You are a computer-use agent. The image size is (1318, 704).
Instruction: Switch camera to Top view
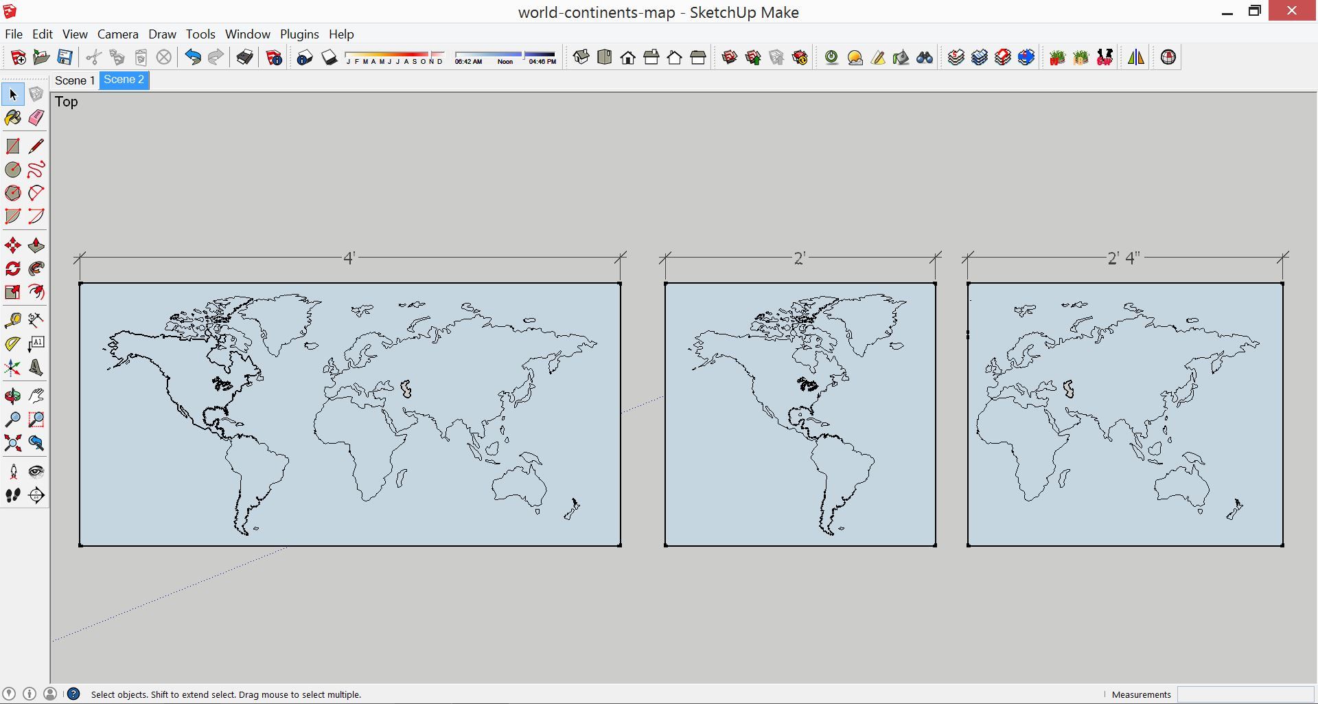click(x=605, y=57)
